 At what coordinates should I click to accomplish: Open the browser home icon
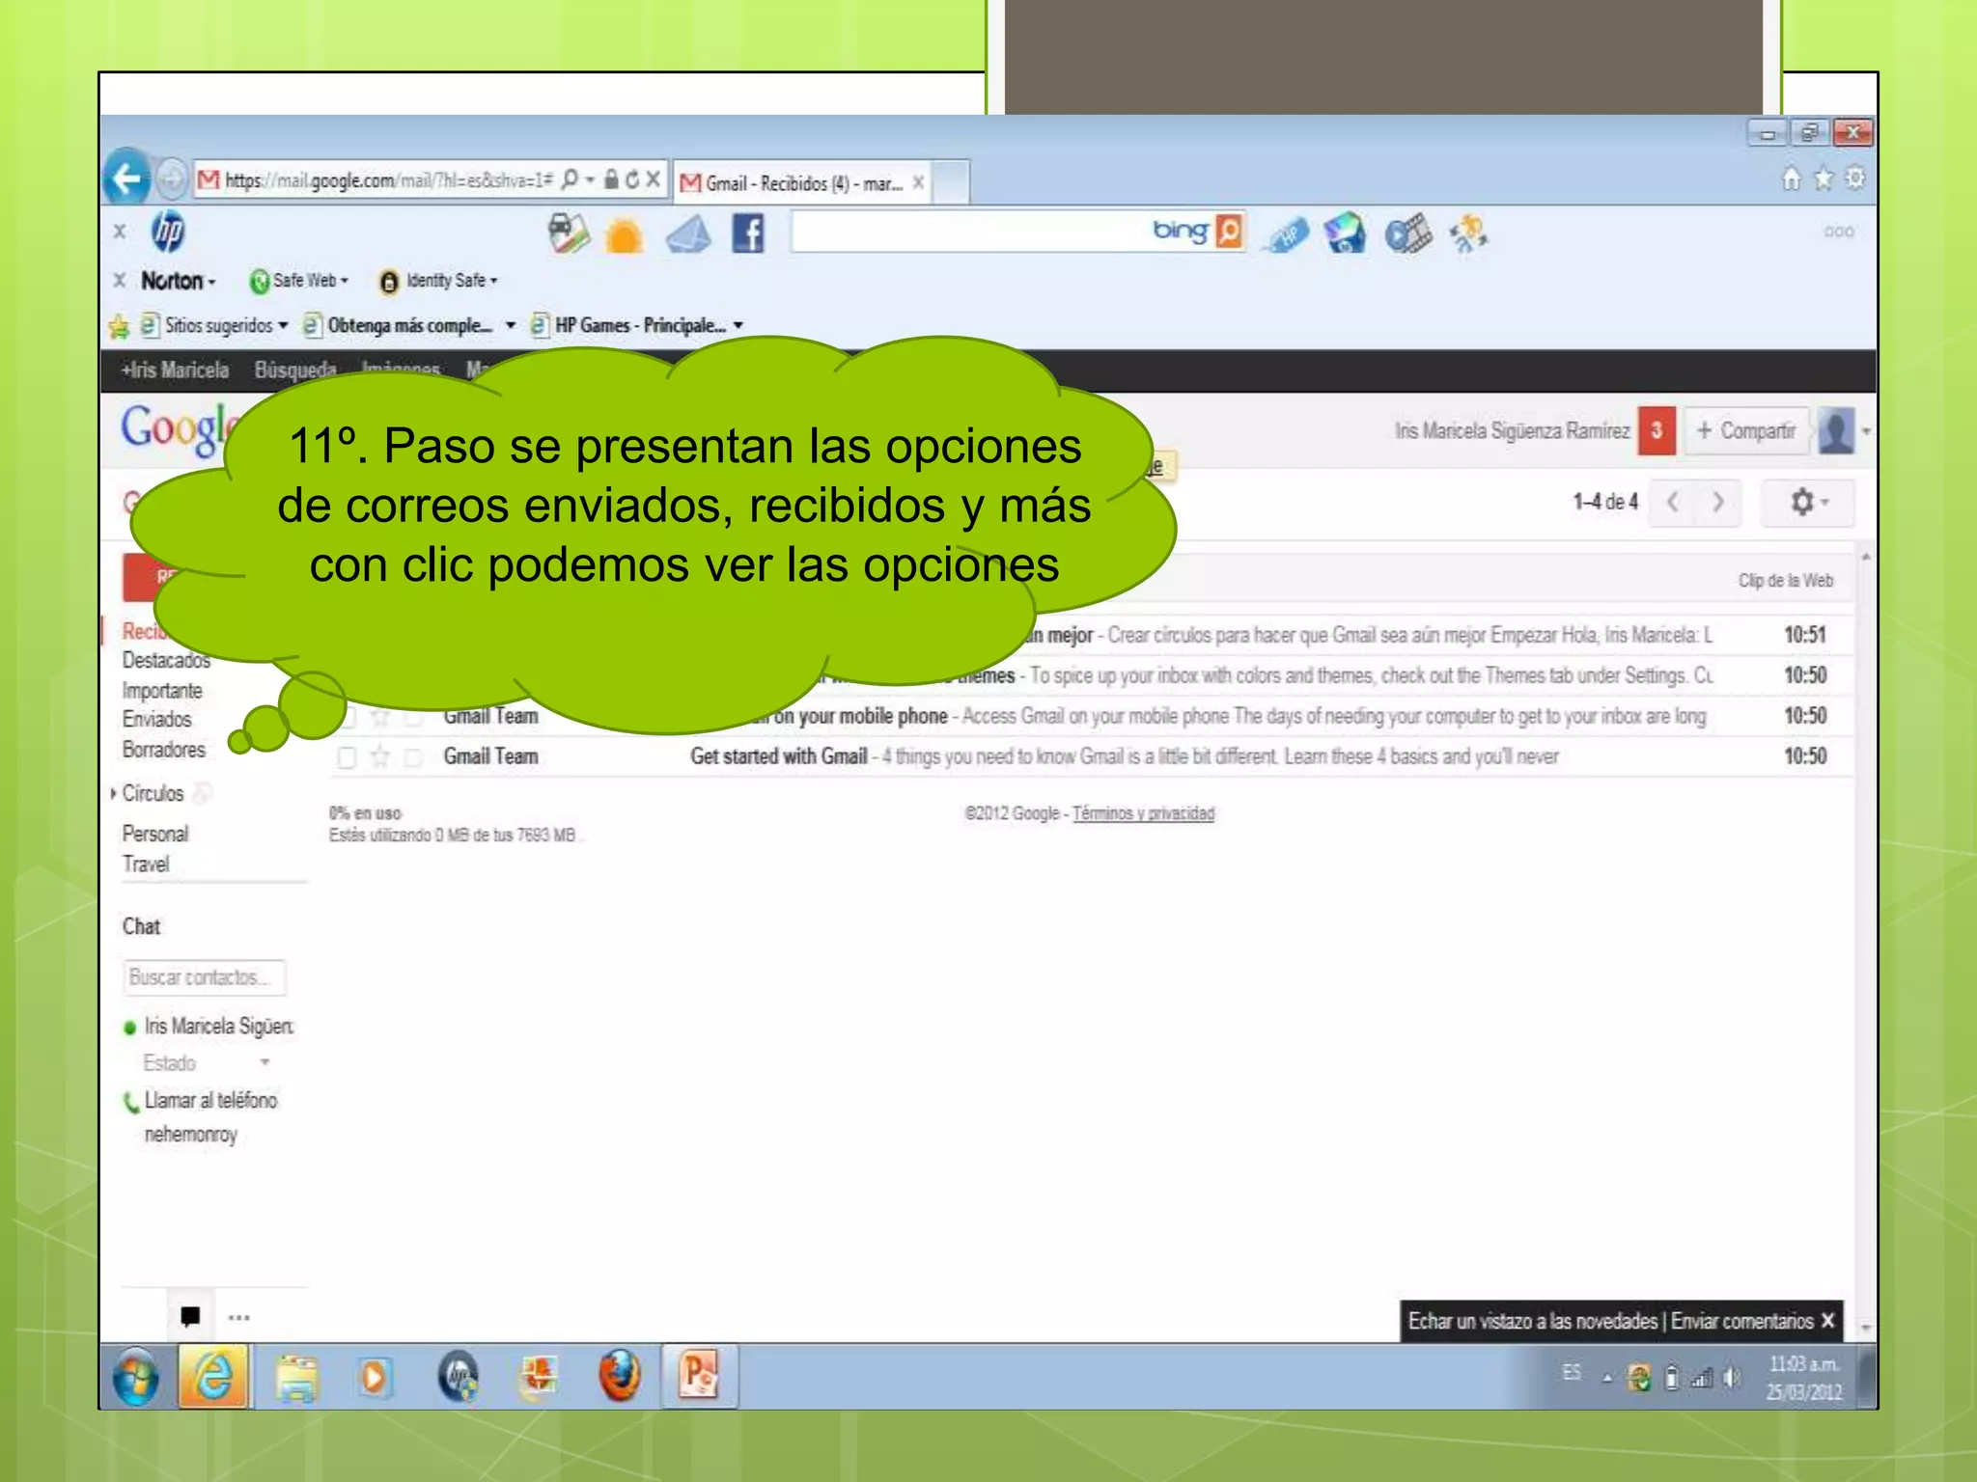click(x=1791, y=179)
